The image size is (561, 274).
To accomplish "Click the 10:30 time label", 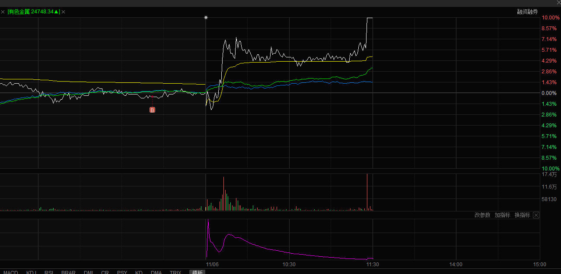I will 289,265.
